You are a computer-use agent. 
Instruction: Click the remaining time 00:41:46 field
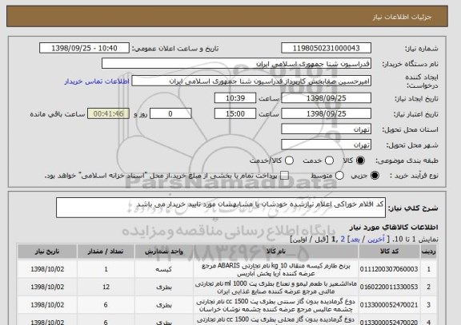(108, 113)
